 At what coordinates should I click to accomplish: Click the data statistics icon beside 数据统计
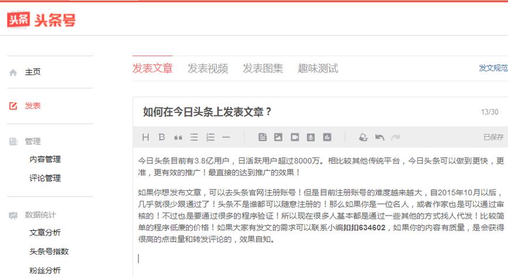(x=13, y=215)
